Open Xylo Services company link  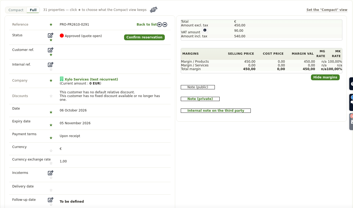[x=91, y=79]
